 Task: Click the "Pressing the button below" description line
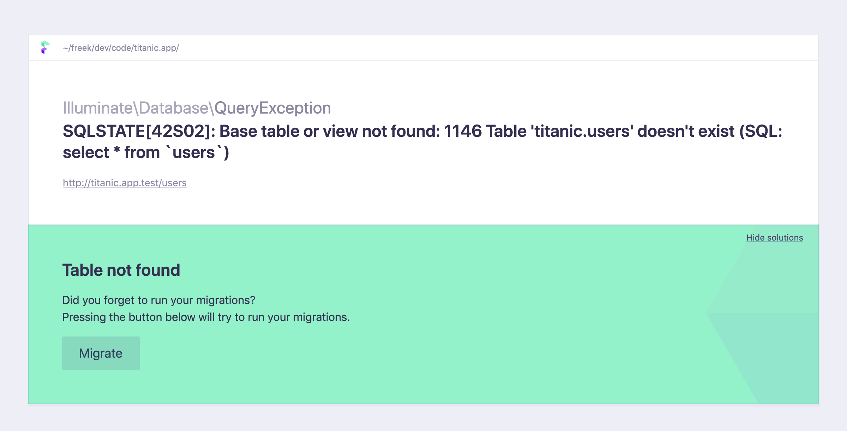tap(206, 317)
